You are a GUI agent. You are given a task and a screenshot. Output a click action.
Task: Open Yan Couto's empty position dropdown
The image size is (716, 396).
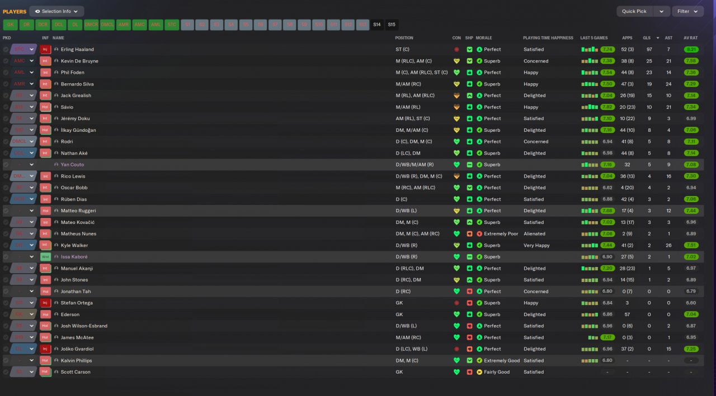[x=23, y=165]
